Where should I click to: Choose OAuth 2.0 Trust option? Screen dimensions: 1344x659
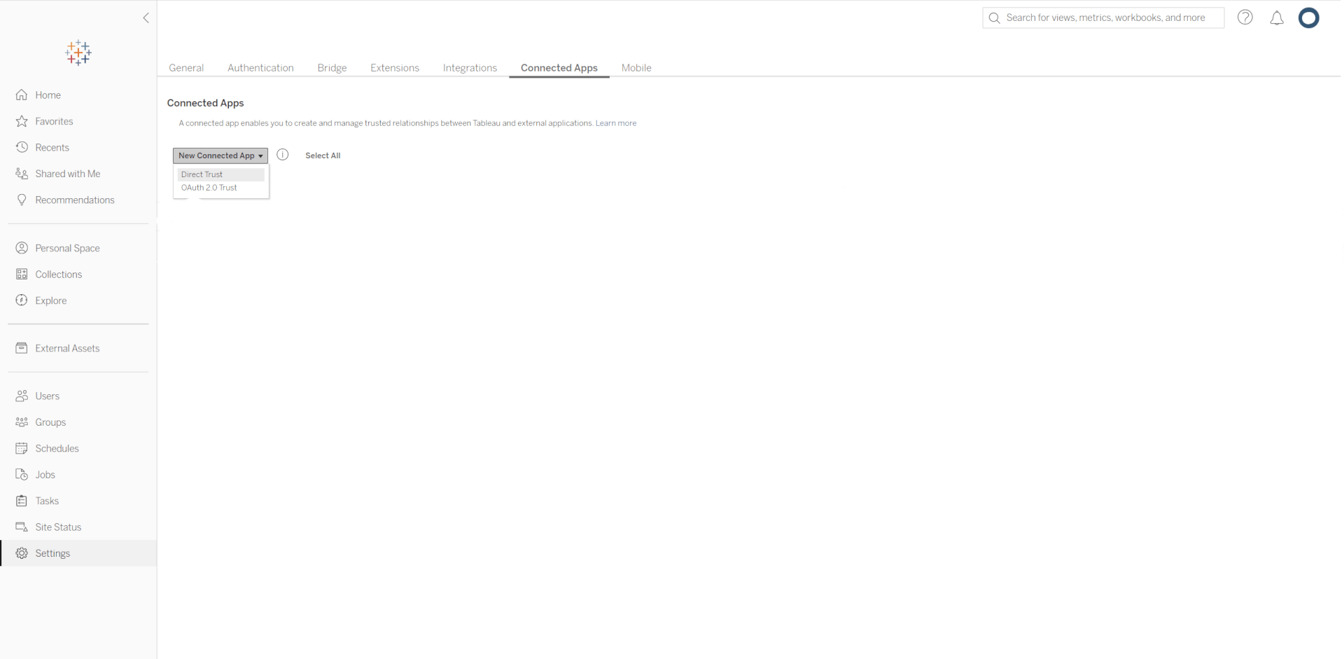(x=209, y=188)
